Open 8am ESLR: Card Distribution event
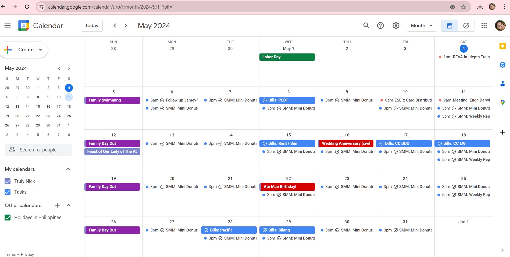This screenshot has height=257, width=510. point(405,100)
